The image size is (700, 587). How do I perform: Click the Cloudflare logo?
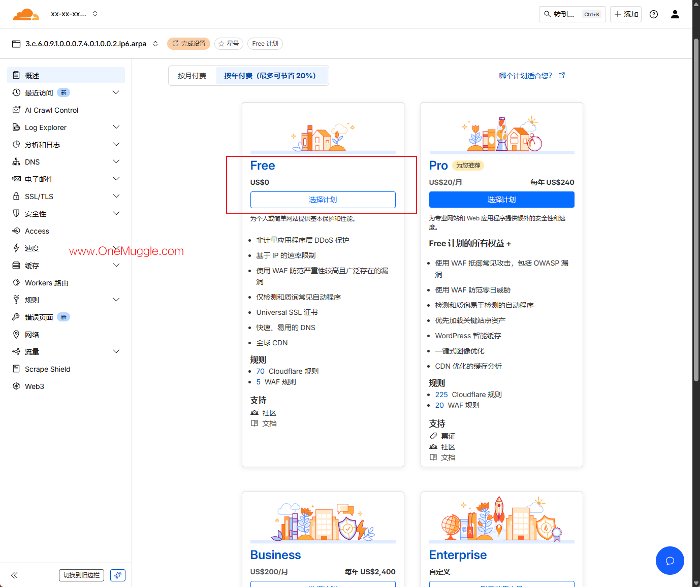point(26,14)
